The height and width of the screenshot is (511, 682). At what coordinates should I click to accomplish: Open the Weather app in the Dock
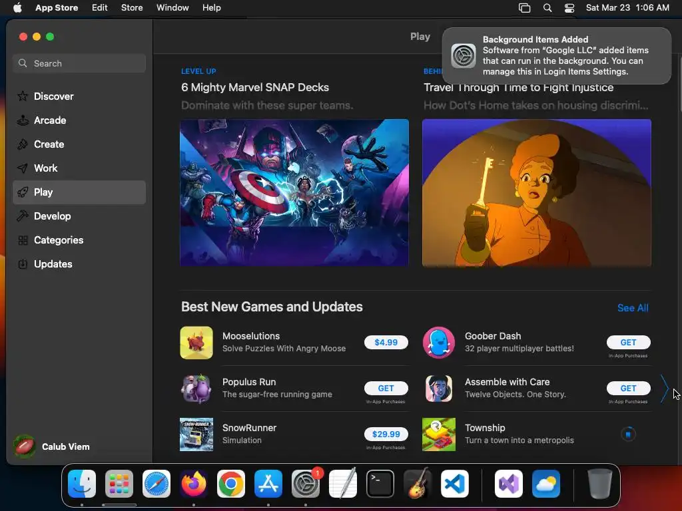coord(546,484)
